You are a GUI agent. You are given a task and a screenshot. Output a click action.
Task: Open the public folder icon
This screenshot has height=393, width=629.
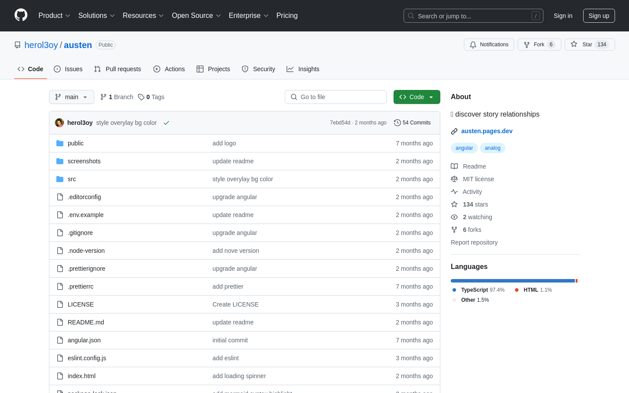pos(60,143)
